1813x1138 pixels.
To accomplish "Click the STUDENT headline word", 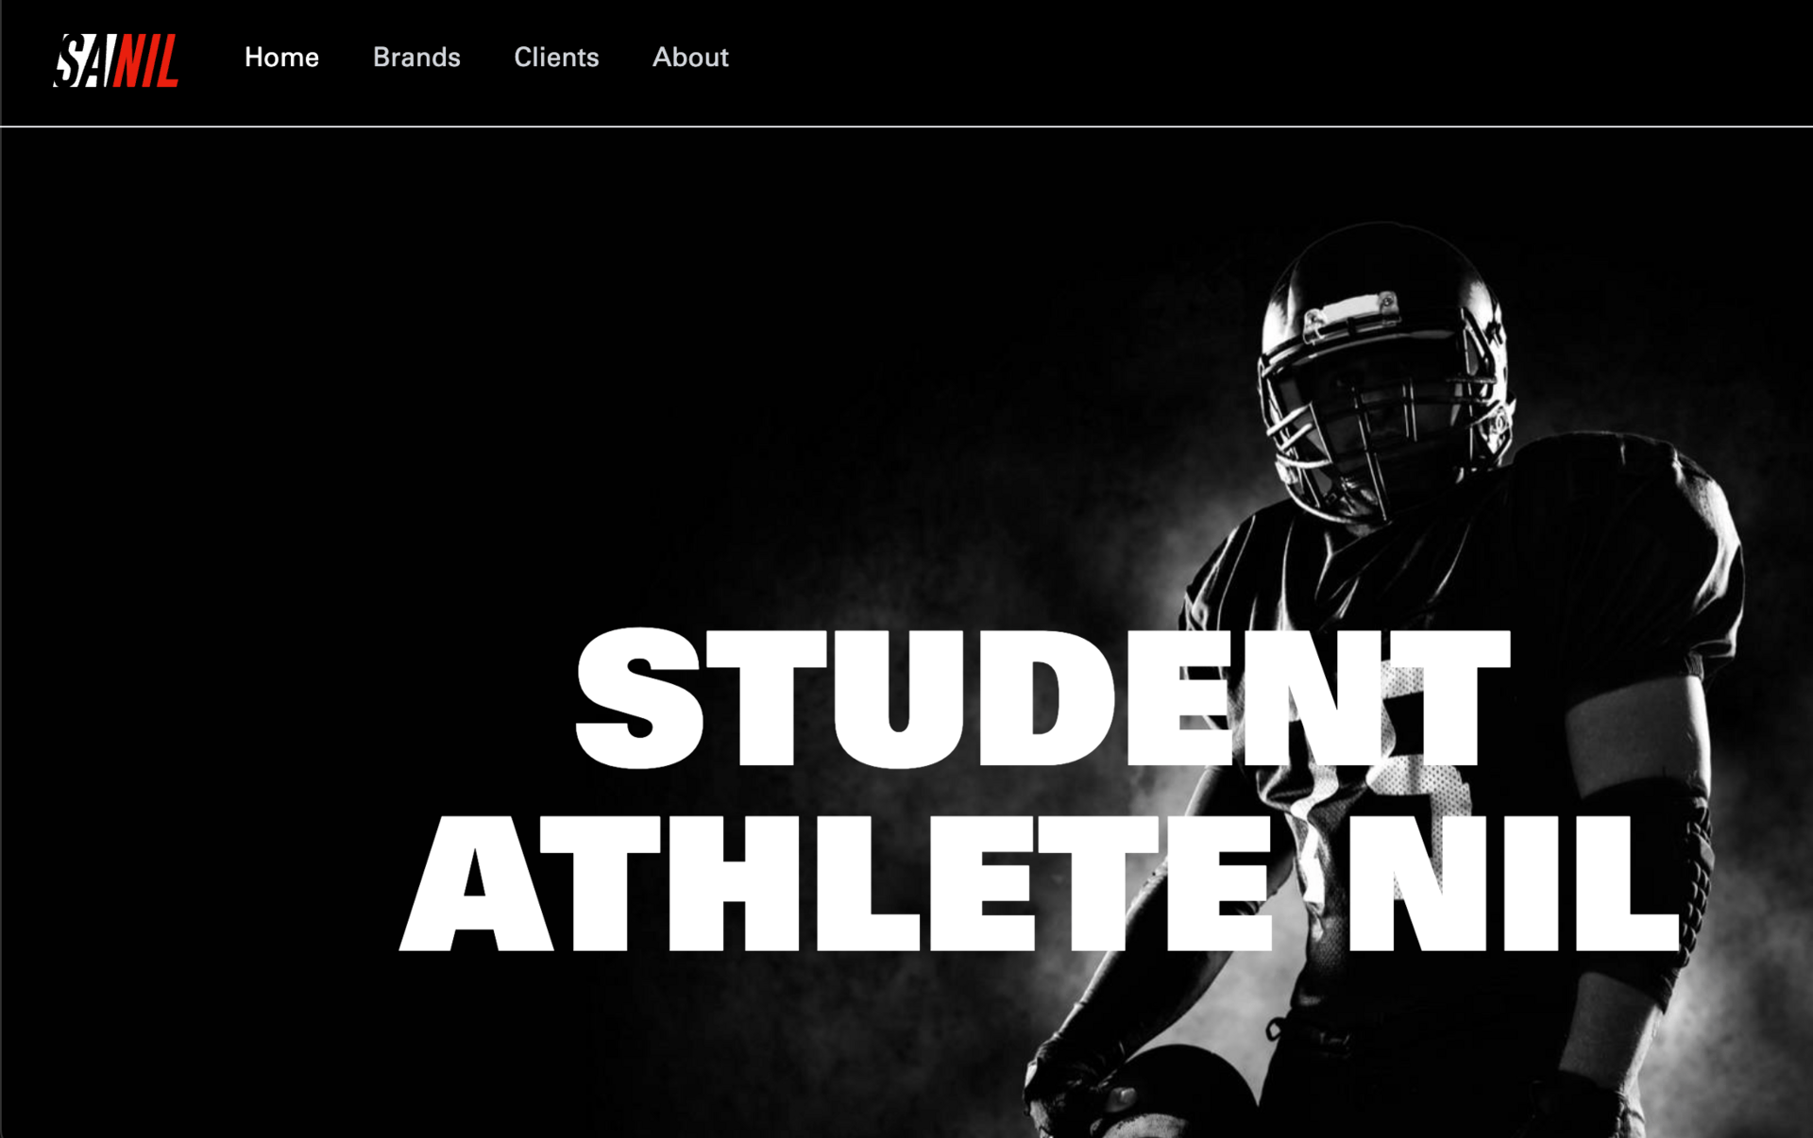I will tap(1042, 698).
